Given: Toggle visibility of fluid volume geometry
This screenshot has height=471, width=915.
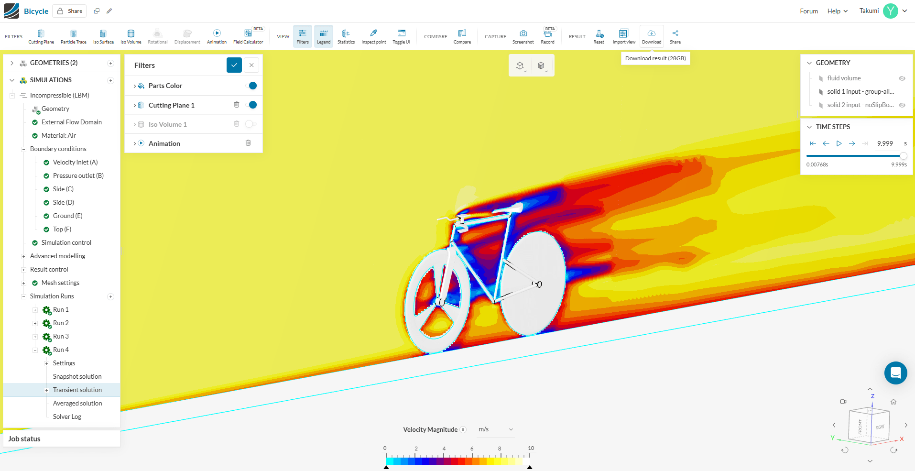Looking at the screenshot, I should click(x=902, y=78).
